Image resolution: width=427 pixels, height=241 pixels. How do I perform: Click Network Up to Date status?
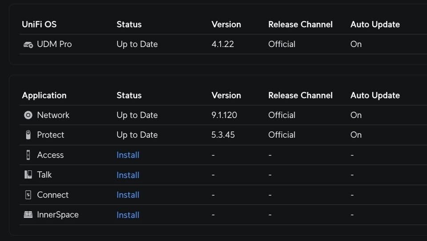point(137,115)
